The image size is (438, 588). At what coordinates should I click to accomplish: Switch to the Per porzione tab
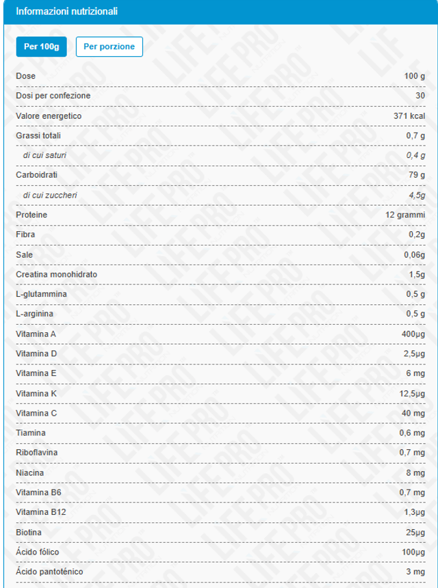pyautogui.click(x=109, y=46)
